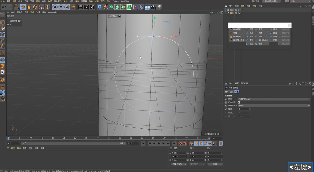Viewport: 314px width, 172px height.
Task: Select the 星形 (star) spline primitive
Action: (x=260, y=29)
